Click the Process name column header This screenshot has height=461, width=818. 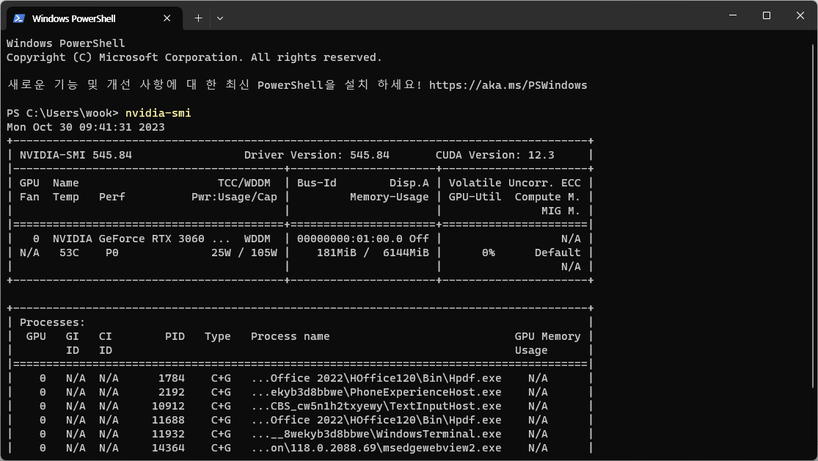290,337
